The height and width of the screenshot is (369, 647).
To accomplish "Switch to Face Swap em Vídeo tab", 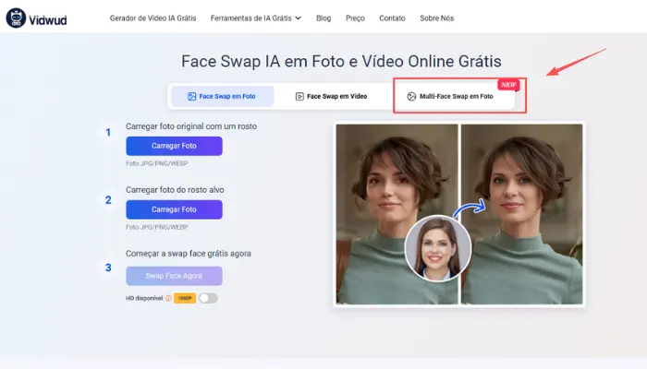I will click(x=331, y=96).
